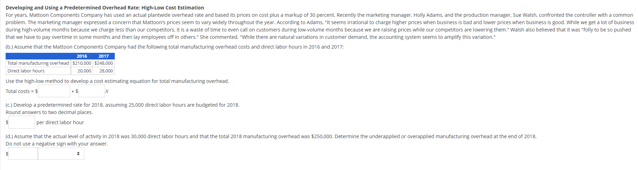Click the 'Use the high-low method' instruction line

click(x=117, y=81)
